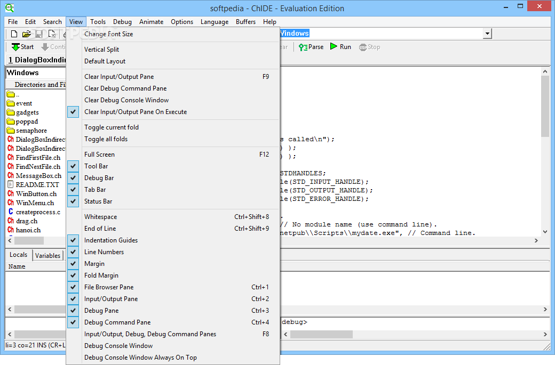Click the editor vertical scrollbar thumb
This screenshot has width=555, height=365.
(x=545, y=106)
